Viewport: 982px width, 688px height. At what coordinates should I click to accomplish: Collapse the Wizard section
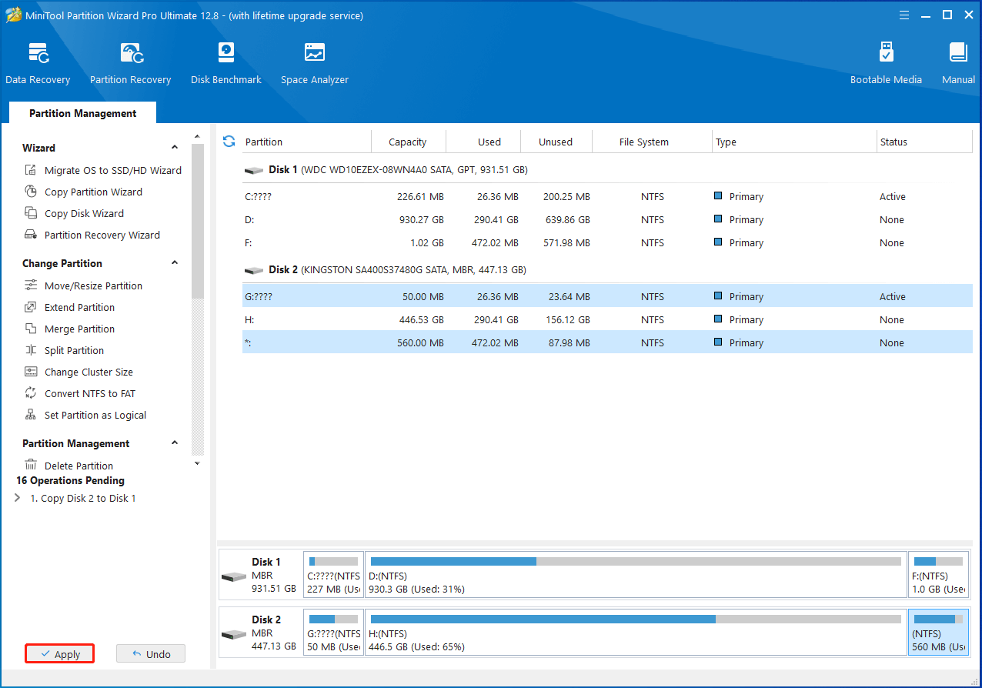pyautogui.click(x=175, y=148)
